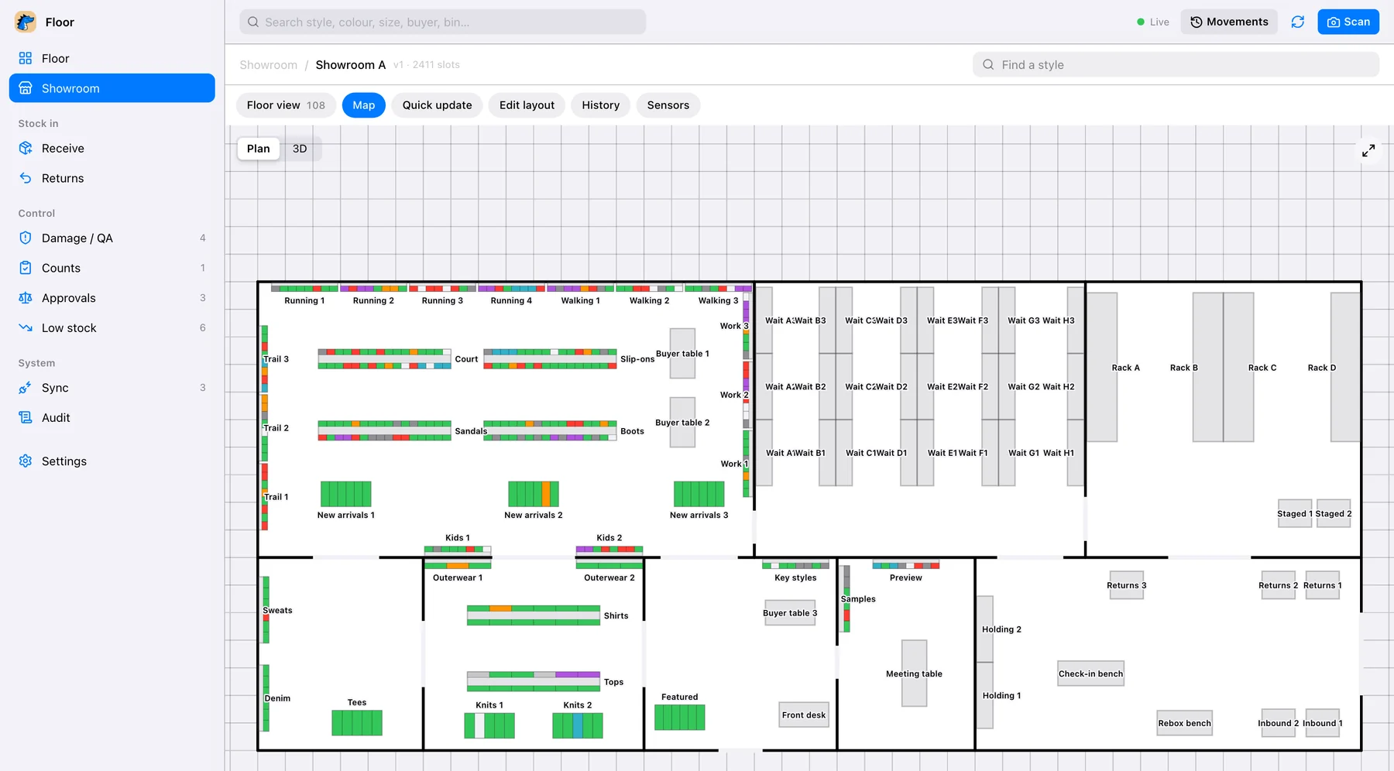Open Approvals from the sidebar
This screenshot has width=1394, height=771.
pos(112,298)
